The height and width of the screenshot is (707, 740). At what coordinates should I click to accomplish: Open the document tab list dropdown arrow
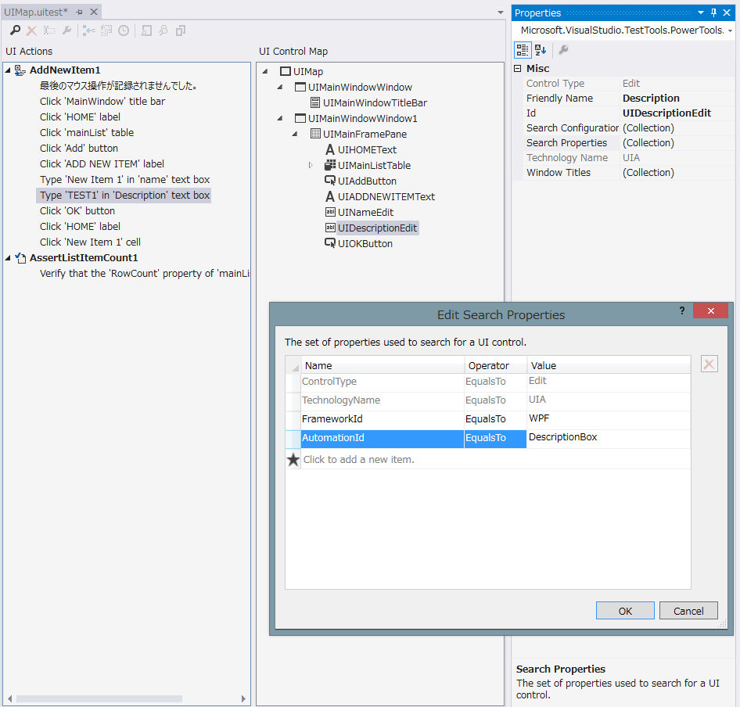click(501, 13)
